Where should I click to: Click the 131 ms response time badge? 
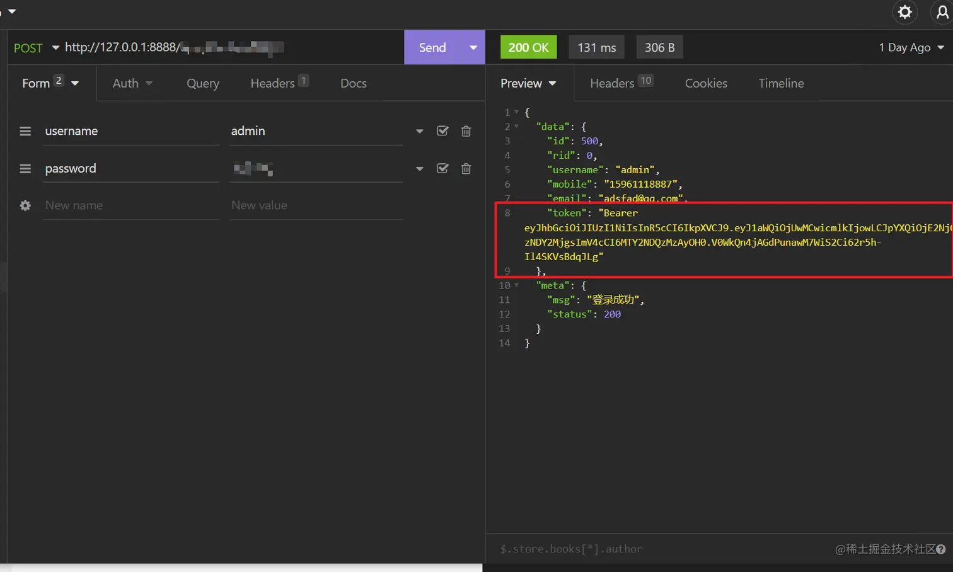pyautogui.click(x=596, y=47)
